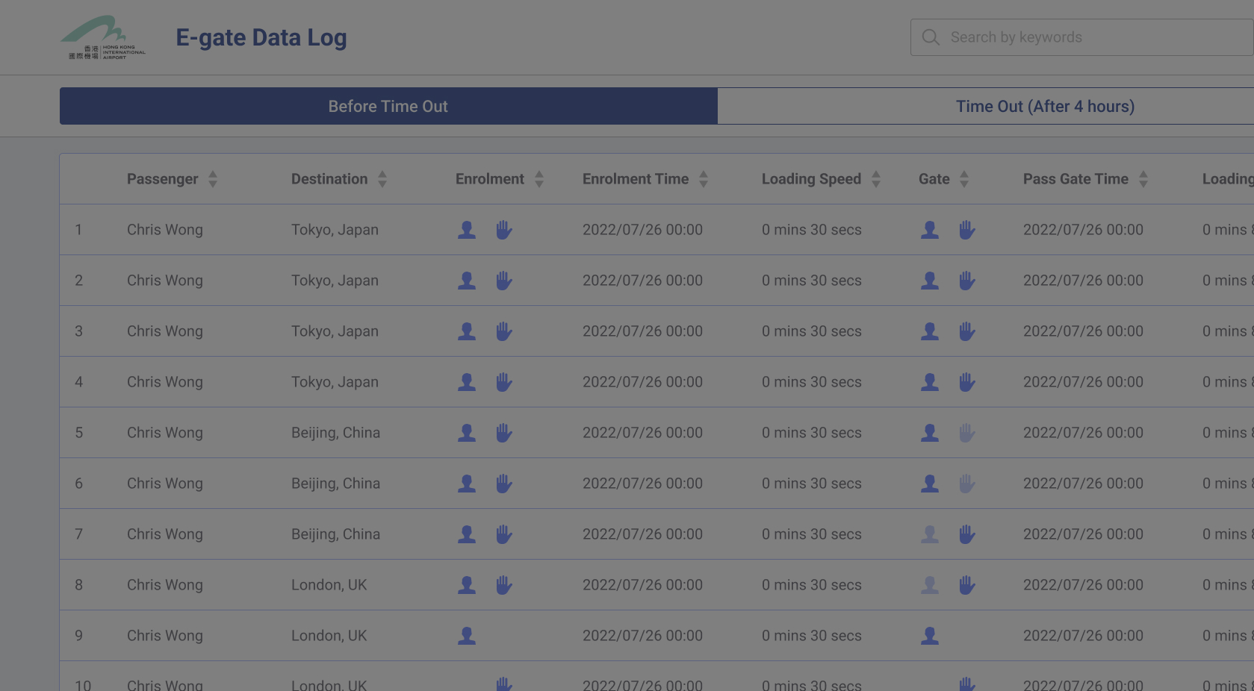The image size is (1254, 691).
Task: Click the Enrolment hand icon in row 10
Action: pos(504,684)
